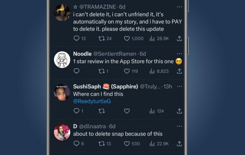Open D's avatar thumbnail
This screenshot has height=155, width=245.
pyautogui.click(x=62, y=133)
